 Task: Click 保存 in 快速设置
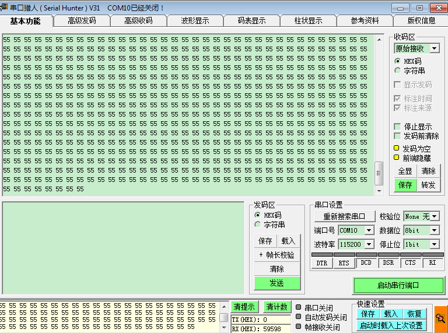click(368, 314)
